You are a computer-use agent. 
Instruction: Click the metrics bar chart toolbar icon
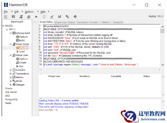point(59,16)
